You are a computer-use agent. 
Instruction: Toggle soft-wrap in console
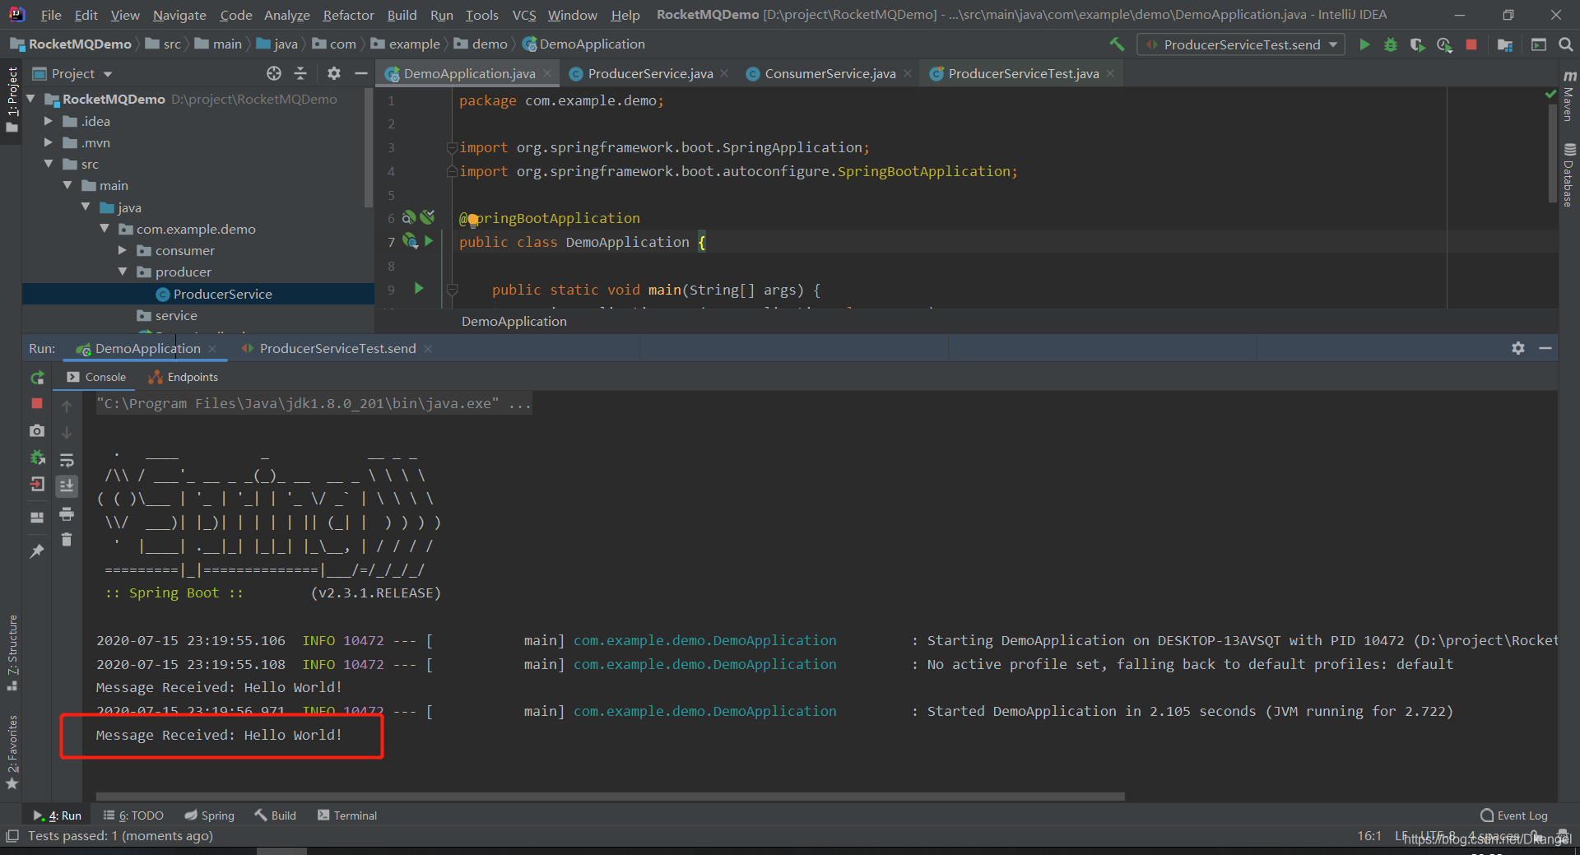point(67,460)
